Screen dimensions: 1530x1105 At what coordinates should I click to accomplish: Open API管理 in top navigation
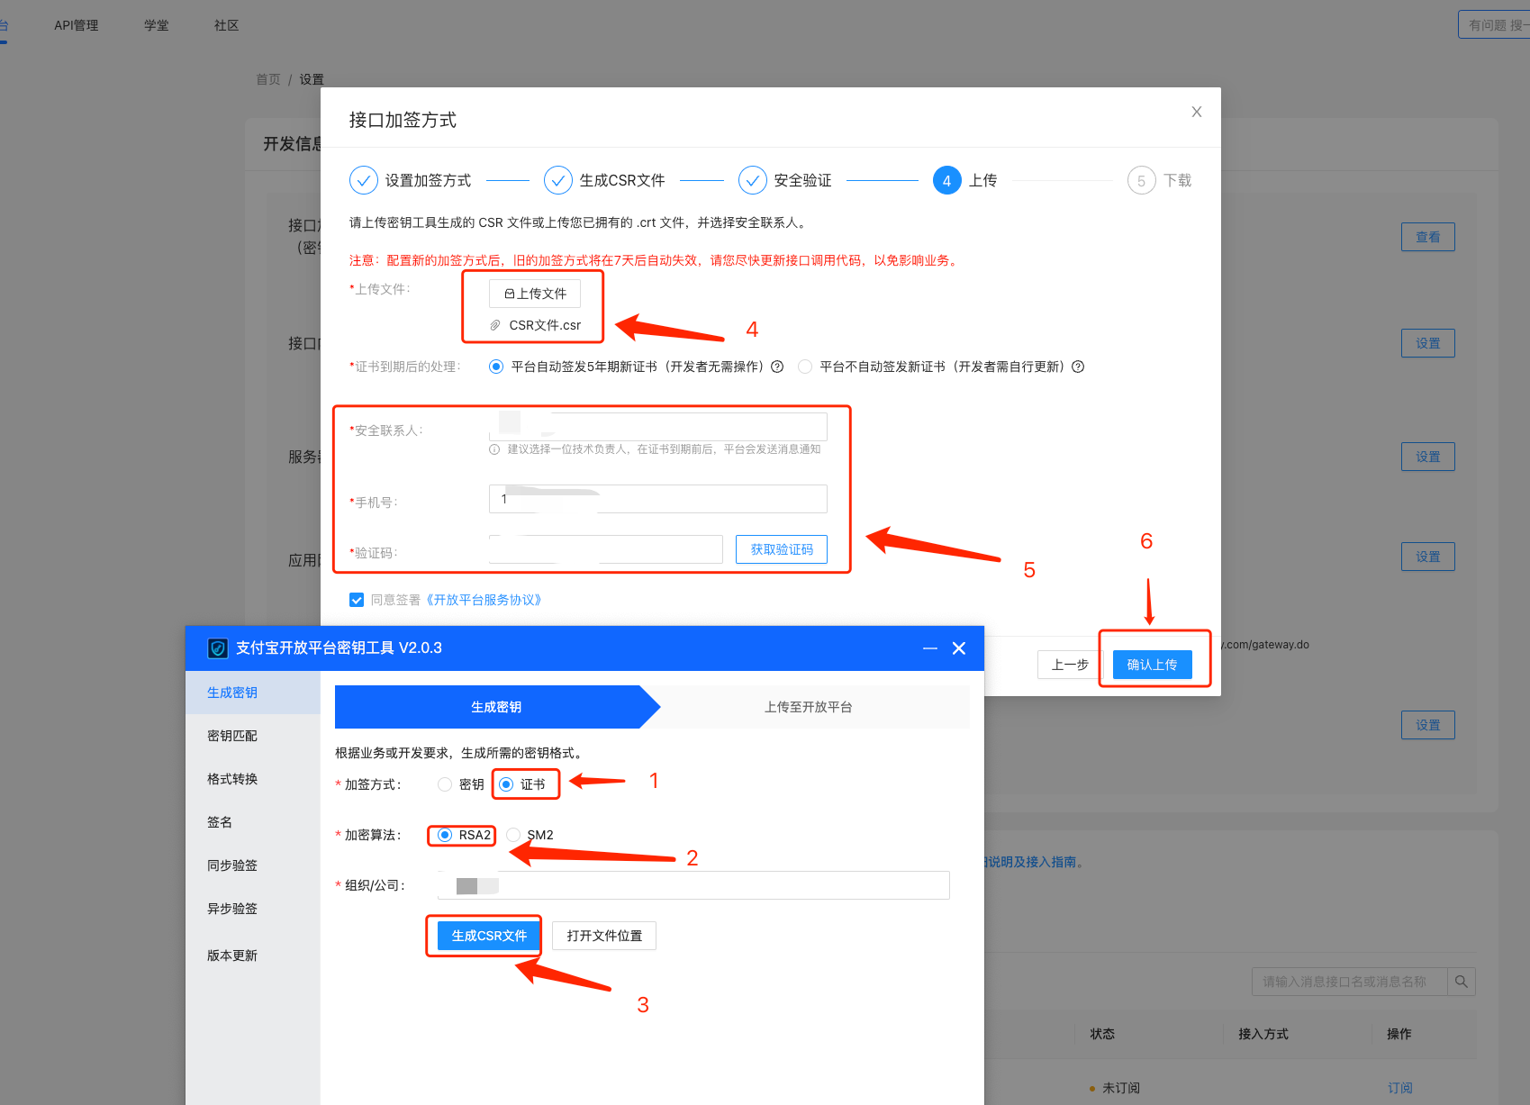pyautogui.click(x=77, y=25)
